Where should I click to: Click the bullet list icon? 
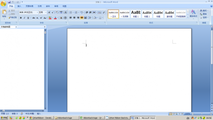[x=71, y=12]
